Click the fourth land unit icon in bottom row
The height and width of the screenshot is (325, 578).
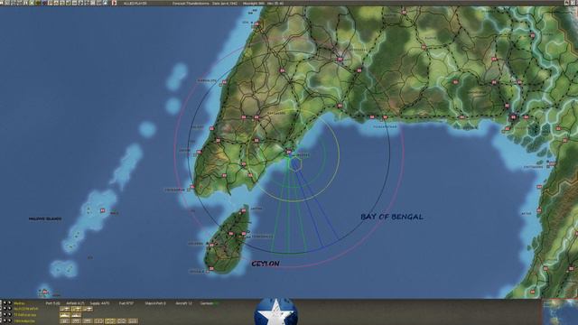[x=98, y=321]
